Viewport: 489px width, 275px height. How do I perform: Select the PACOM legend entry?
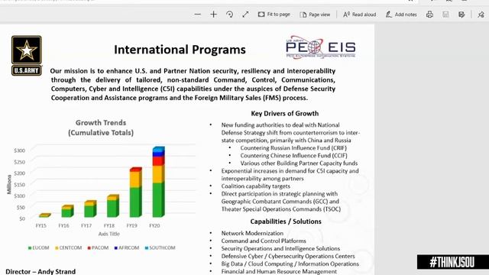(x=98, y=247)
